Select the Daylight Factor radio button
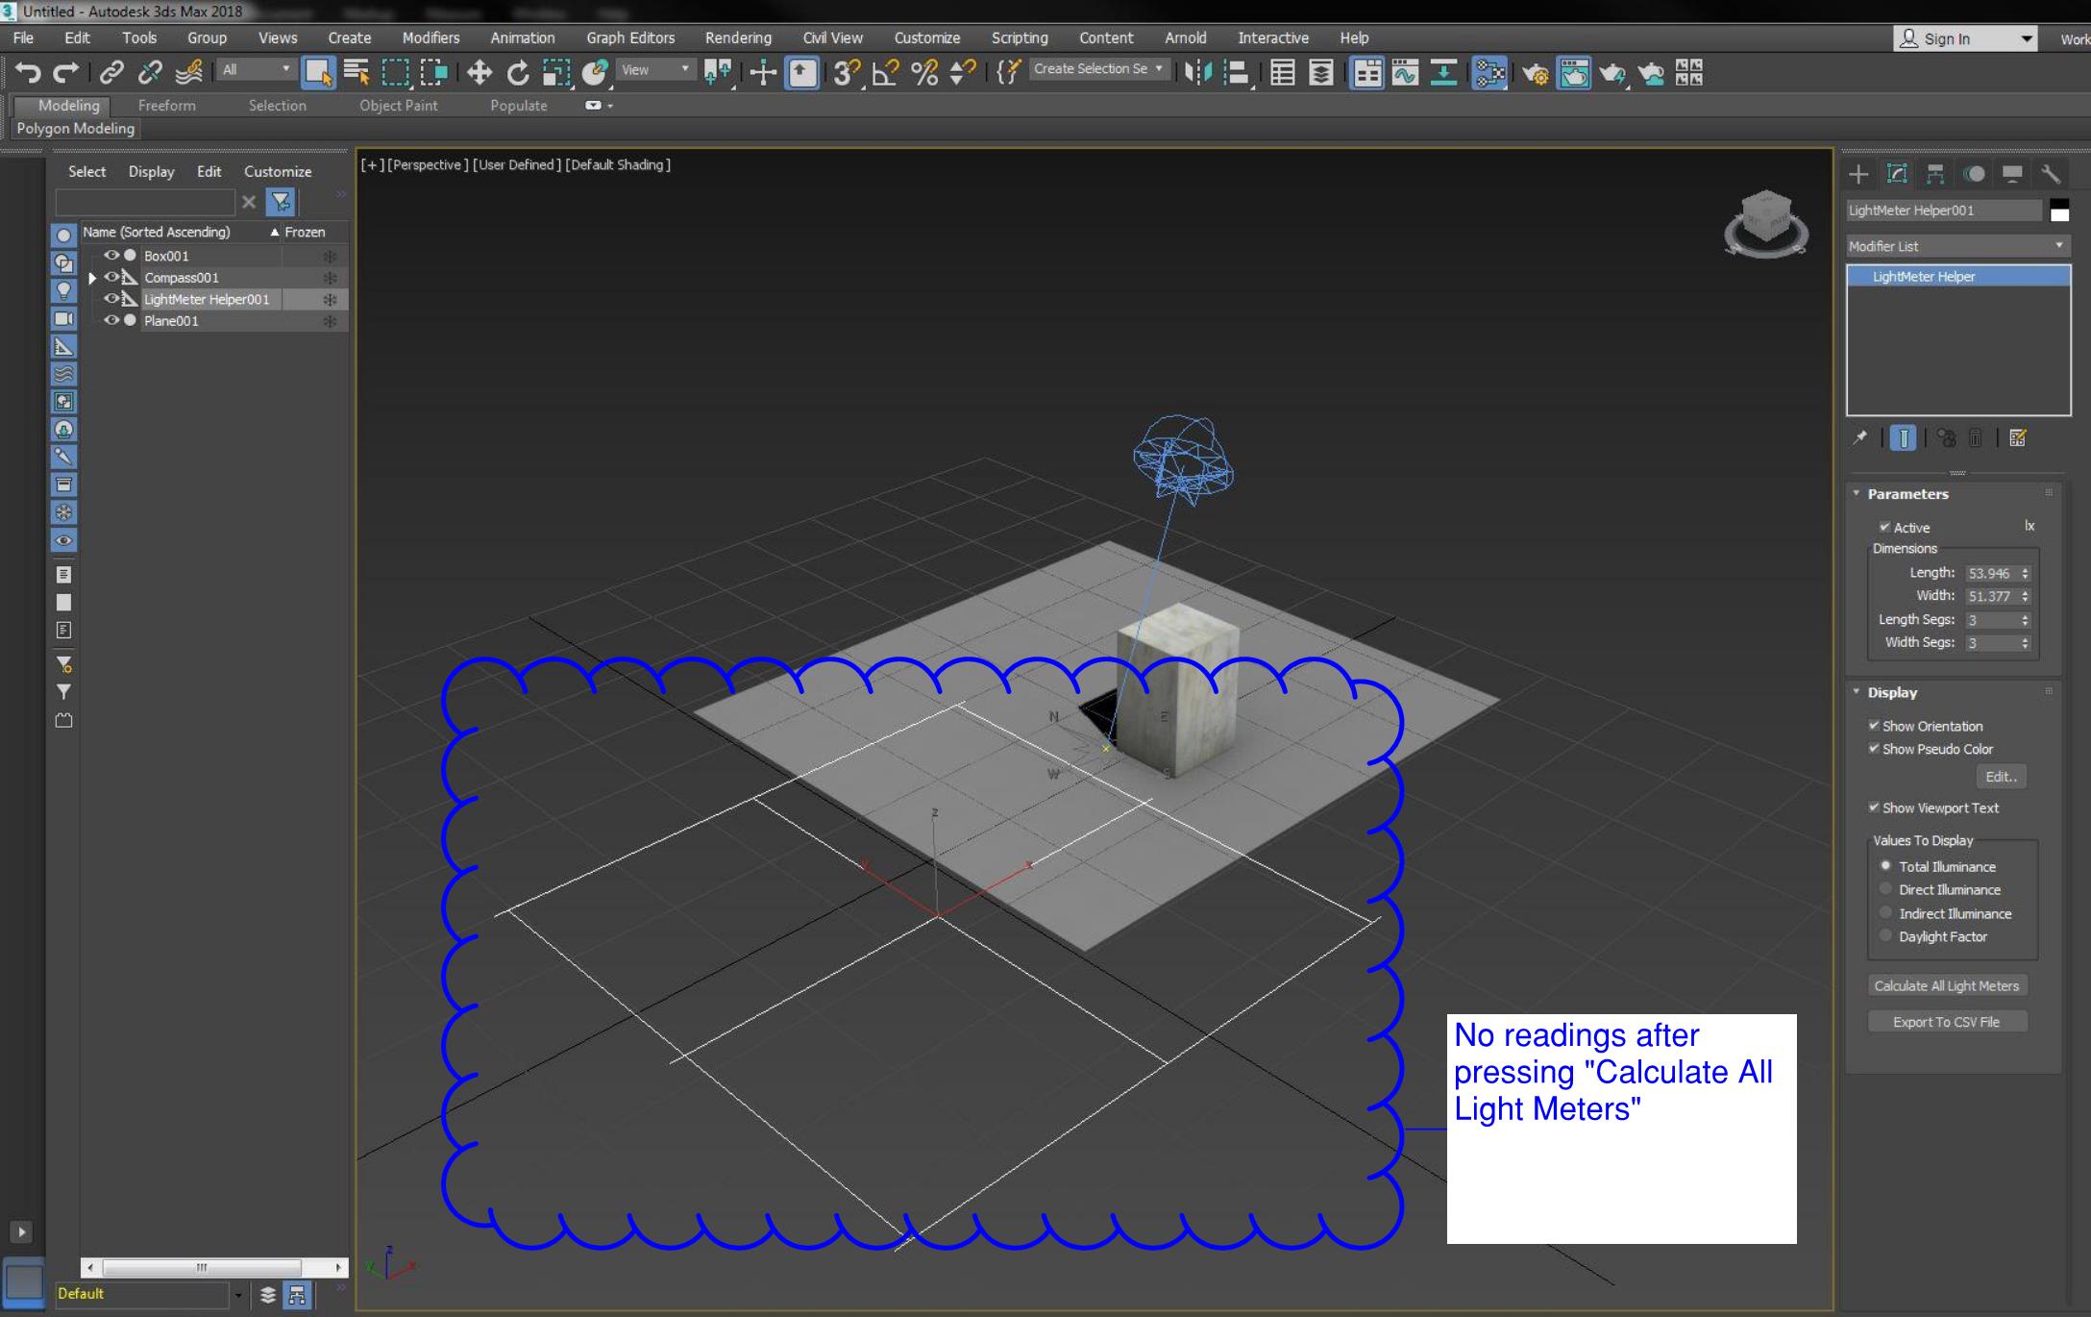Image resolution: width=2091 pixels, height=1317 pixels. 1885,935
